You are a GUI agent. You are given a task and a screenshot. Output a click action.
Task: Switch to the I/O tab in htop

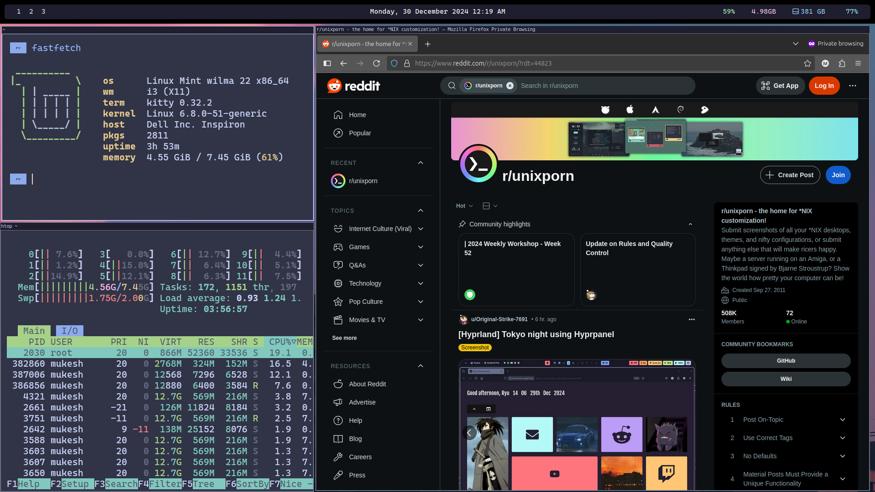(70, 331)
